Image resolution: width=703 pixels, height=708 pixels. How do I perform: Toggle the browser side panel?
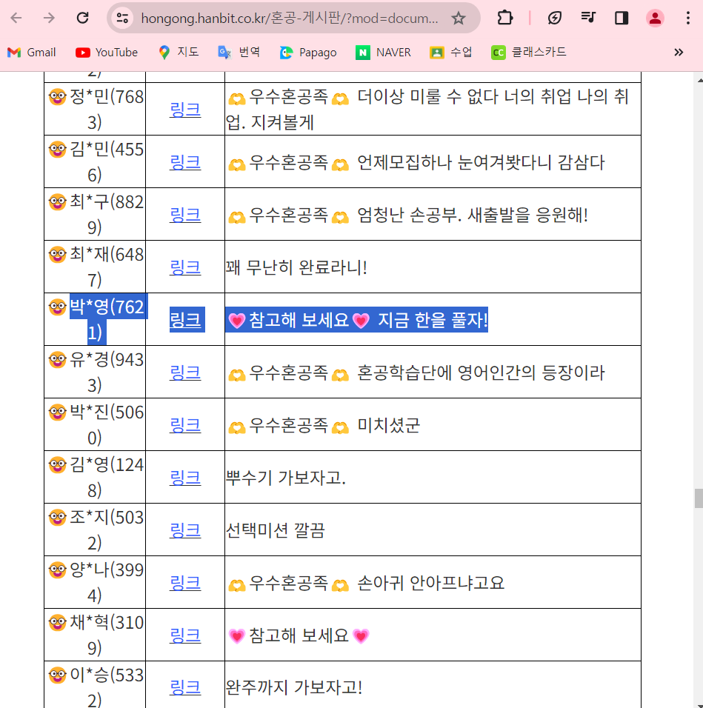pyautogui.click(x=622, y=18)
